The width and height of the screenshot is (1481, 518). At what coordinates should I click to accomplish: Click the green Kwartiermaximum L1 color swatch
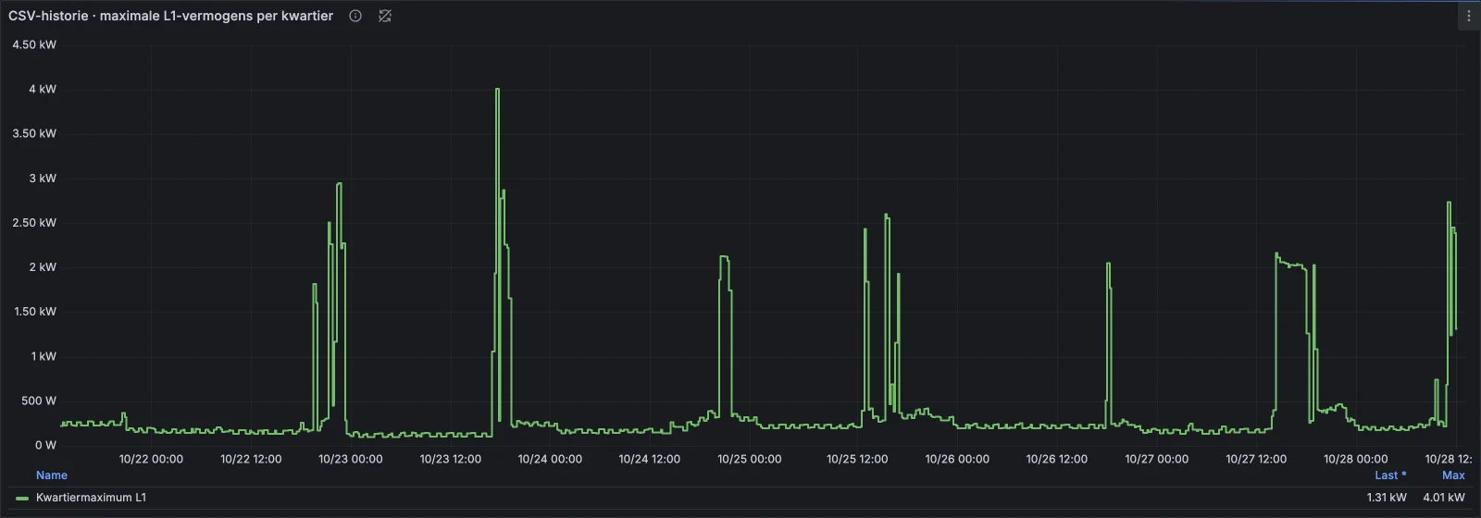click(x=22, y=498)
